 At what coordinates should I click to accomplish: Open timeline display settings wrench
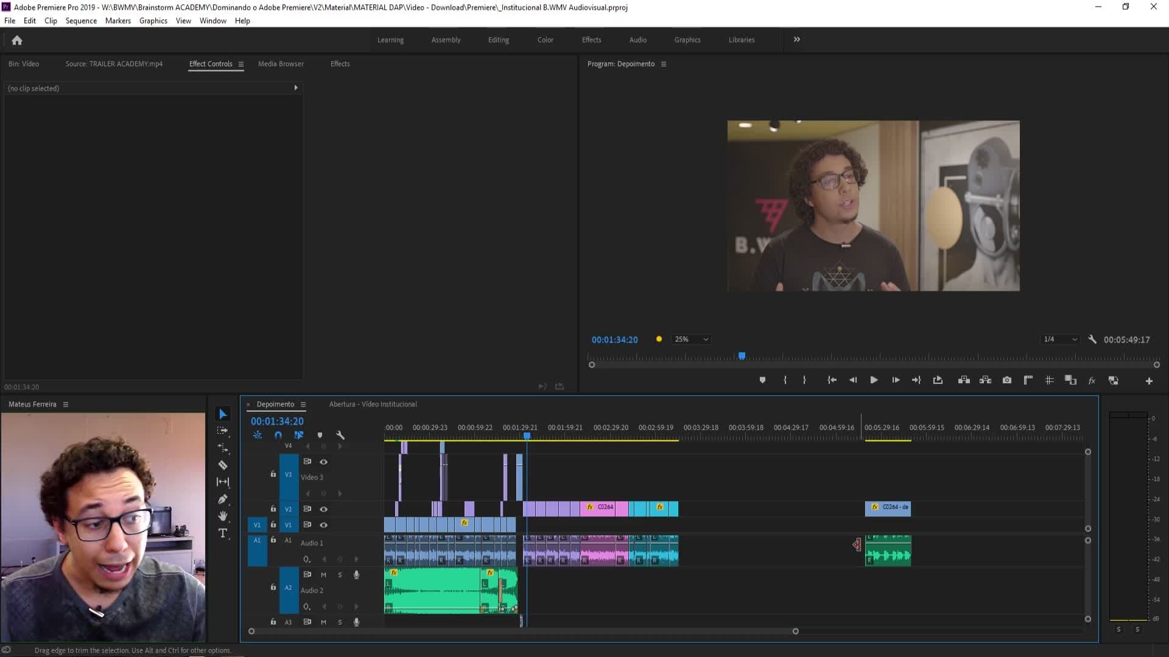[x=340, y=436]
